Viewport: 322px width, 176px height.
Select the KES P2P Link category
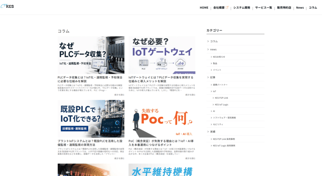pyautogui.click(x=221, y=98)
